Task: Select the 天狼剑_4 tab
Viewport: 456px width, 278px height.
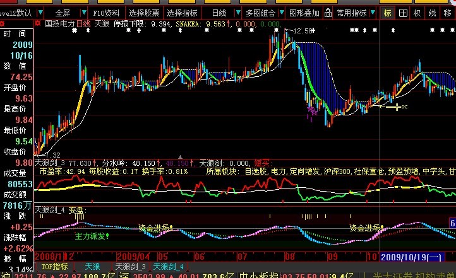Action: (x=169, y=267)
